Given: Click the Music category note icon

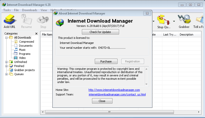Looking at the screenshot, I should tap(16, 50).
